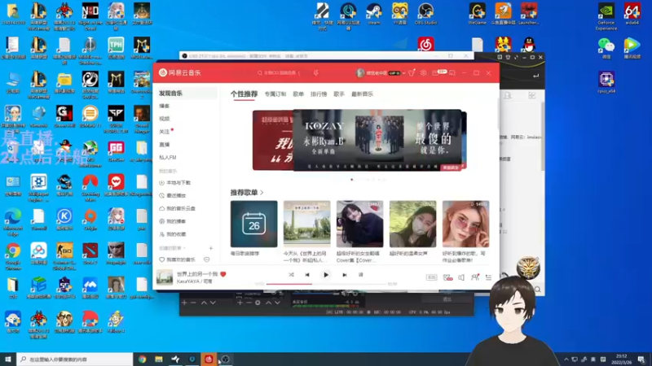Open Windows Start menu
The width and height of the screenshot is (652, 366).
pos(8,359)
